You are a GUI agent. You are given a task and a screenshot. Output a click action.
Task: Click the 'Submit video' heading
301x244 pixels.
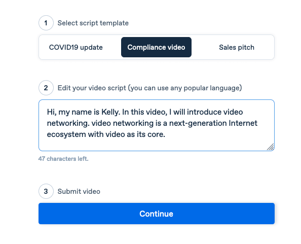(x=79, y=192)
